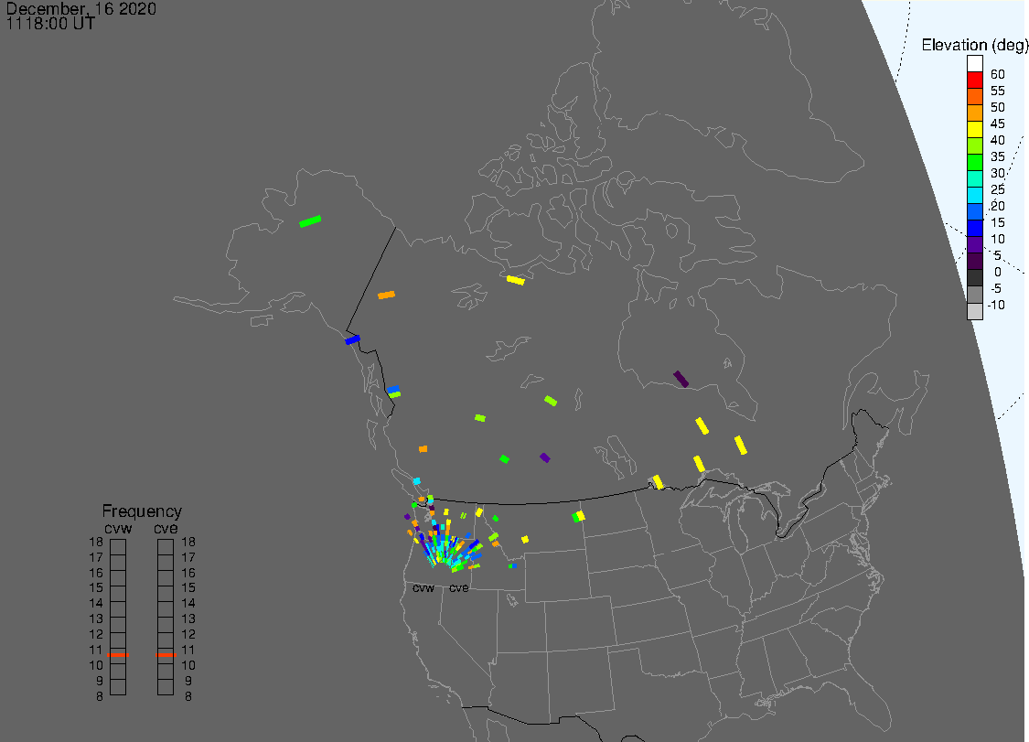This screenshot has width=1029, height=742.
Task: Click the bottom cell of the cve frequency bar
Action: click(166, 687)
